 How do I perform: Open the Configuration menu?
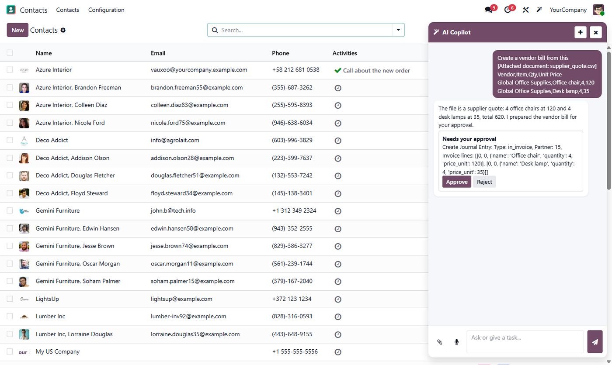coord(106,10)
